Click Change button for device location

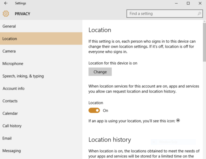[100, 72]
